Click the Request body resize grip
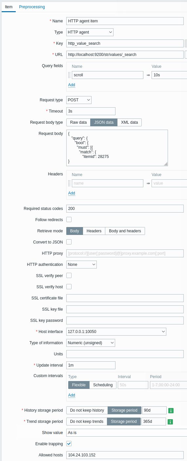The width and height of the screenshot is (187, 461). tap(166, 164)
